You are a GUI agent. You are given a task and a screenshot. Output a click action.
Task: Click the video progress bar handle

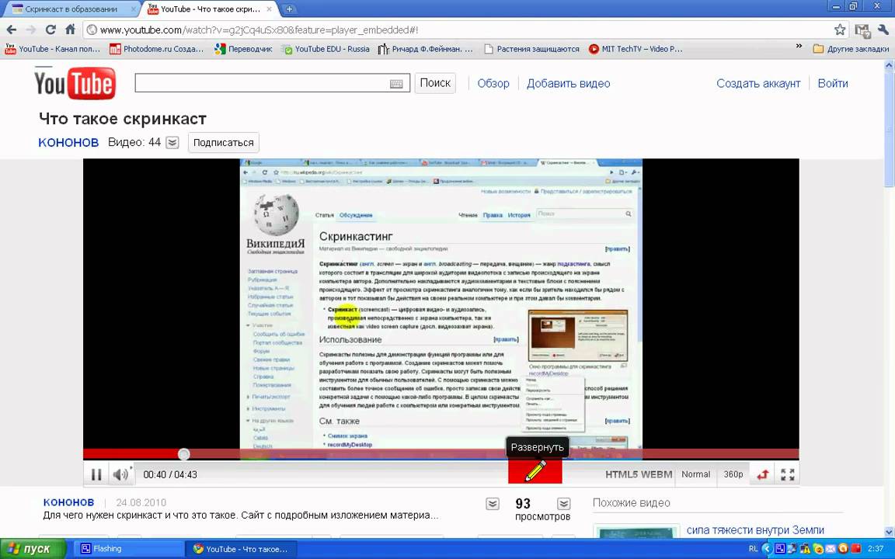tap(184, 454)
